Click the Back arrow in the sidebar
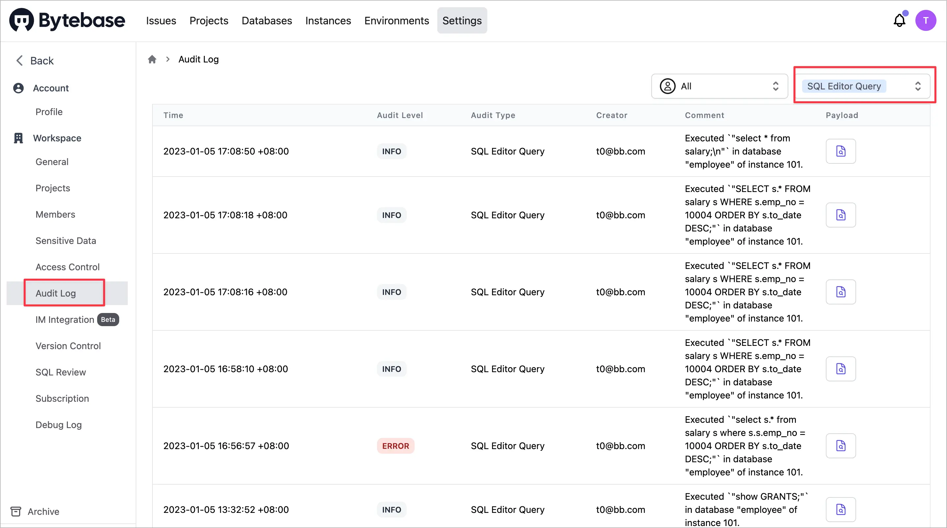This screenshot has width=947, height=528. (19, 60)
